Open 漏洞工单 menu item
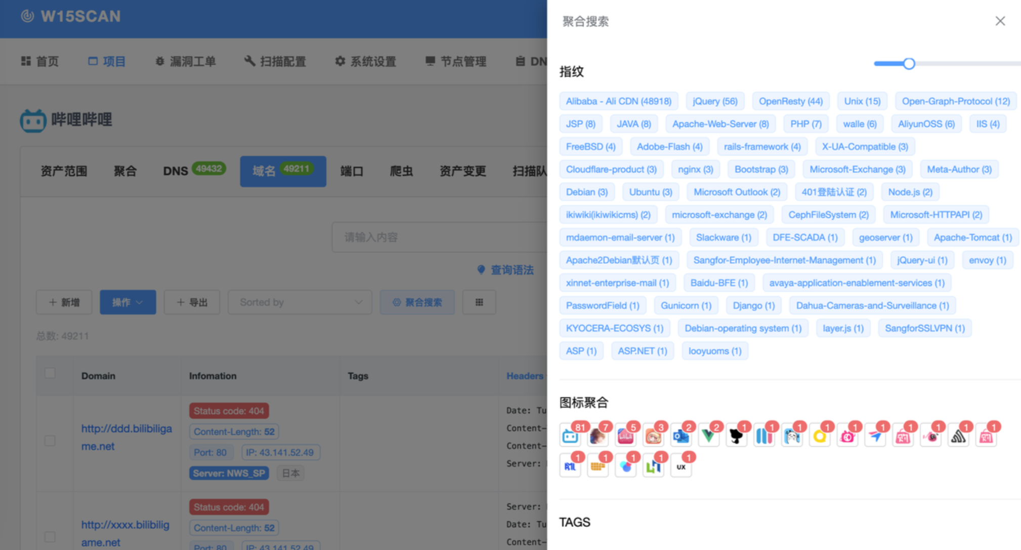This screenshot has height=550, width=1021. [185, 62]
